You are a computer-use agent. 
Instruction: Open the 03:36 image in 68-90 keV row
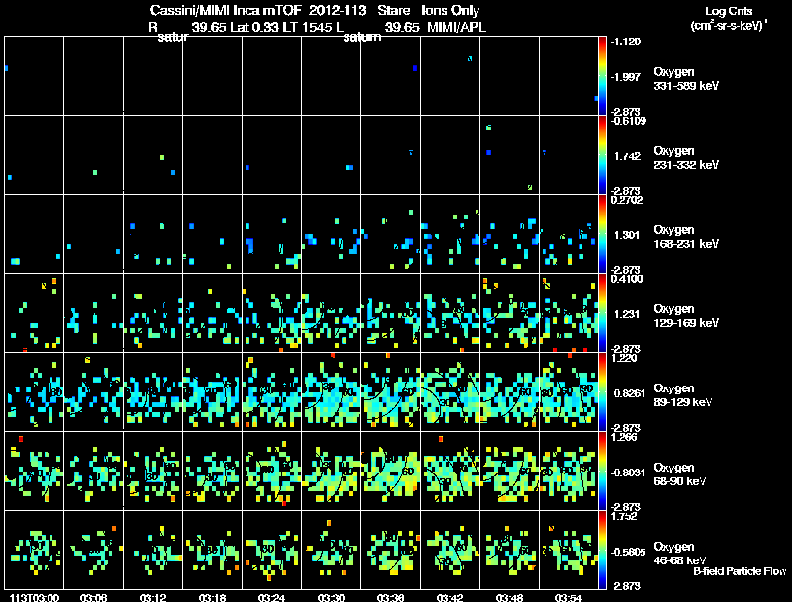pyautogui.click(x=390, y=472)
